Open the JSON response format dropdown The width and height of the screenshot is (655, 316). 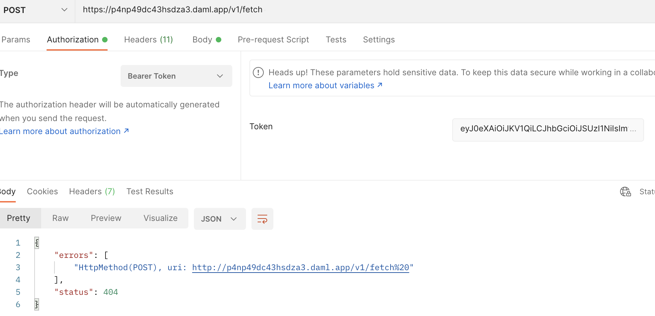pos(219,219)
